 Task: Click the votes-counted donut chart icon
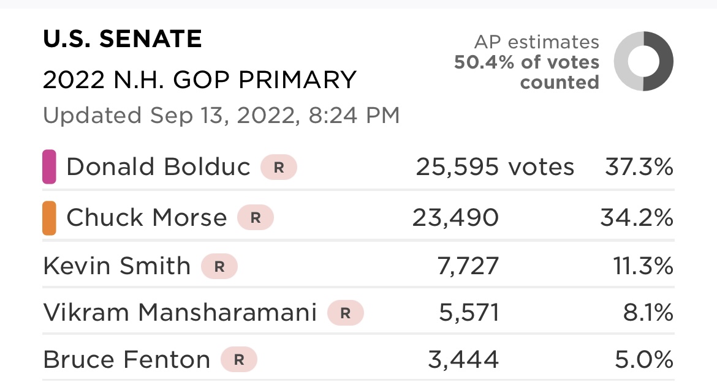tap(643, 61)
